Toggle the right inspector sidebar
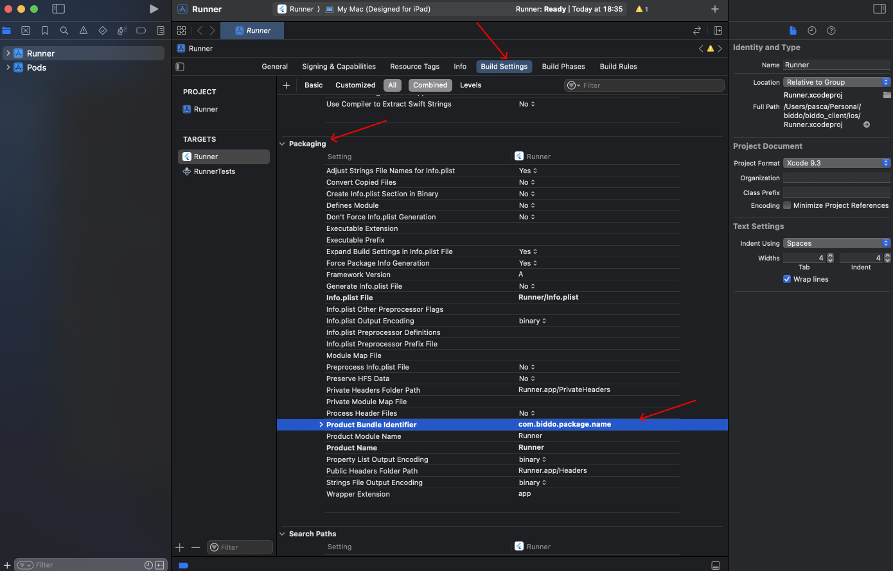The height and width of the screenshot is (571, 893). 880,9
